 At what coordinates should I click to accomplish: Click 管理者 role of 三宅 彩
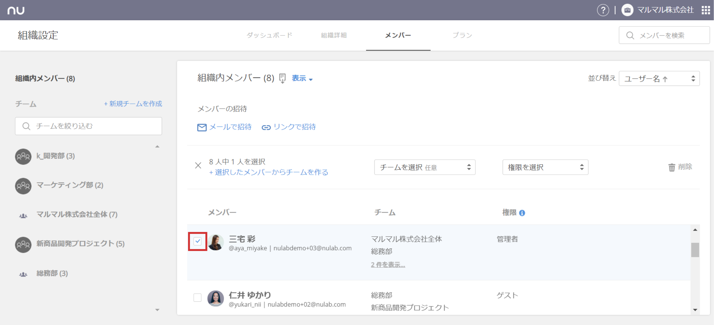(507, 239)
